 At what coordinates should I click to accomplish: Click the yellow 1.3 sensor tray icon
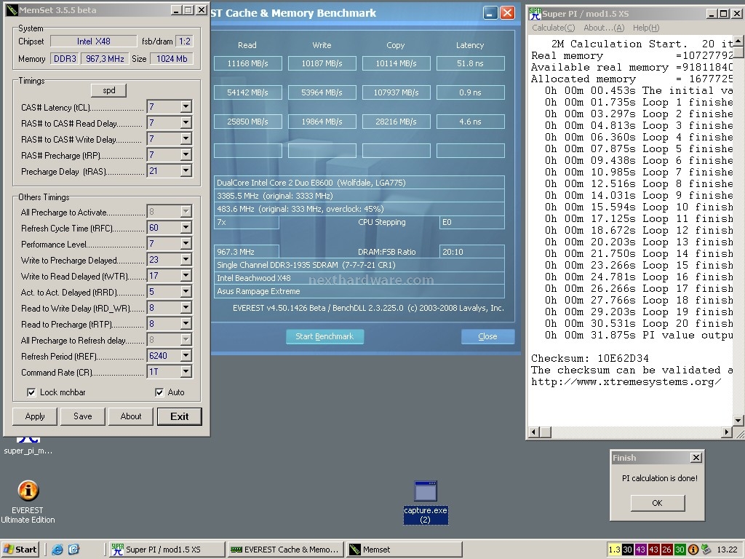tap(614, 550)
